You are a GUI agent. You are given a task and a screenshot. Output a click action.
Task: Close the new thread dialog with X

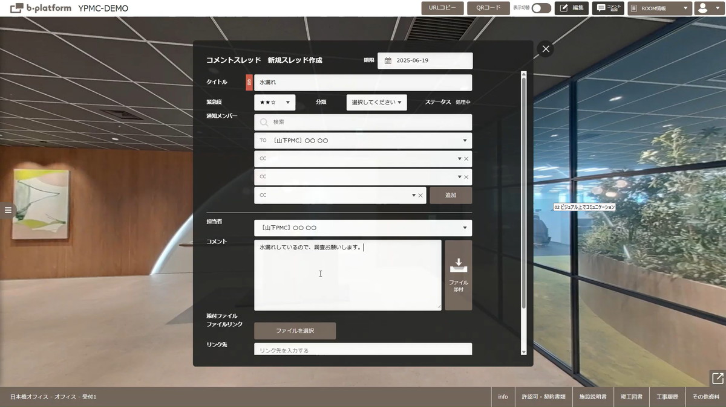546,50
